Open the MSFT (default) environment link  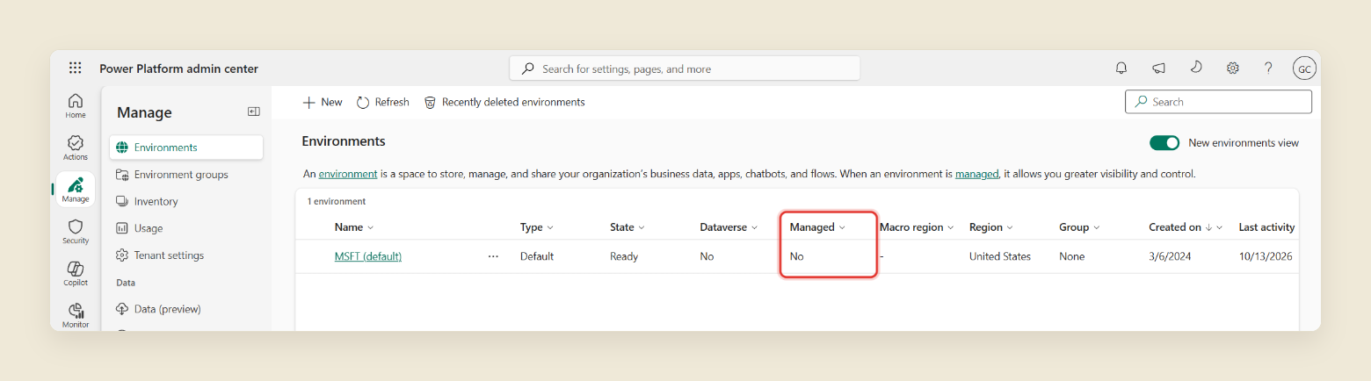tap(368, 256)
